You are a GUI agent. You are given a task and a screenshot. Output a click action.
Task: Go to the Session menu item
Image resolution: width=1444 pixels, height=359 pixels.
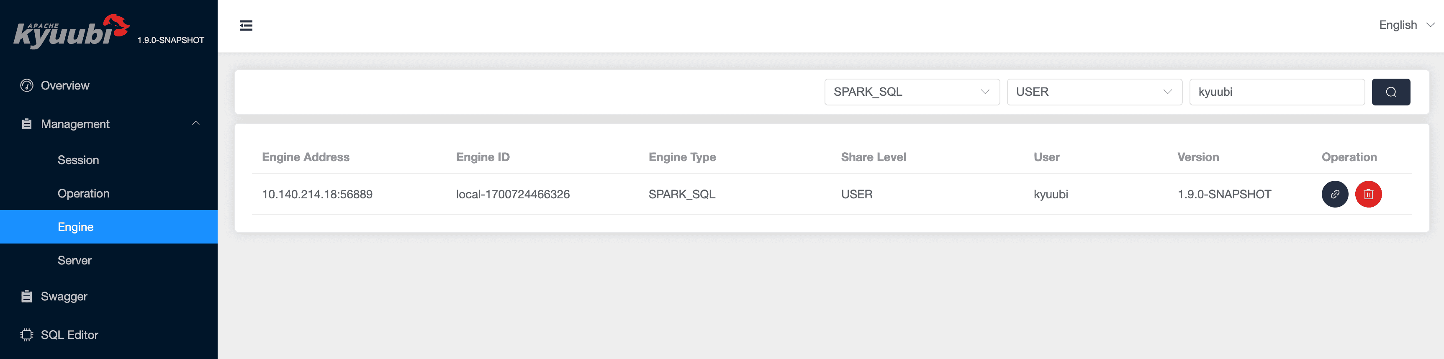[x=79, y=160]
